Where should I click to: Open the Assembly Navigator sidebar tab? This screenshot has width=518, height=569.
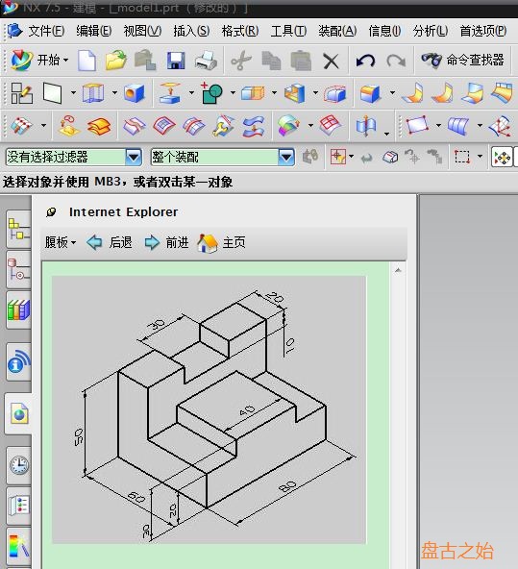pyautogui.click(x=18, y=230)
